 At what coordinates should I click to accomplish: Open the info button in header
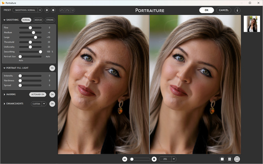(237, 10)
